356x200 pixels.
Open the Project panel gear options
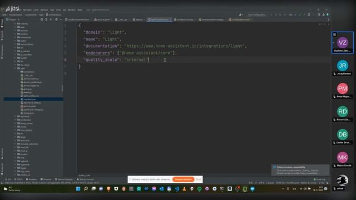(56, 19)
